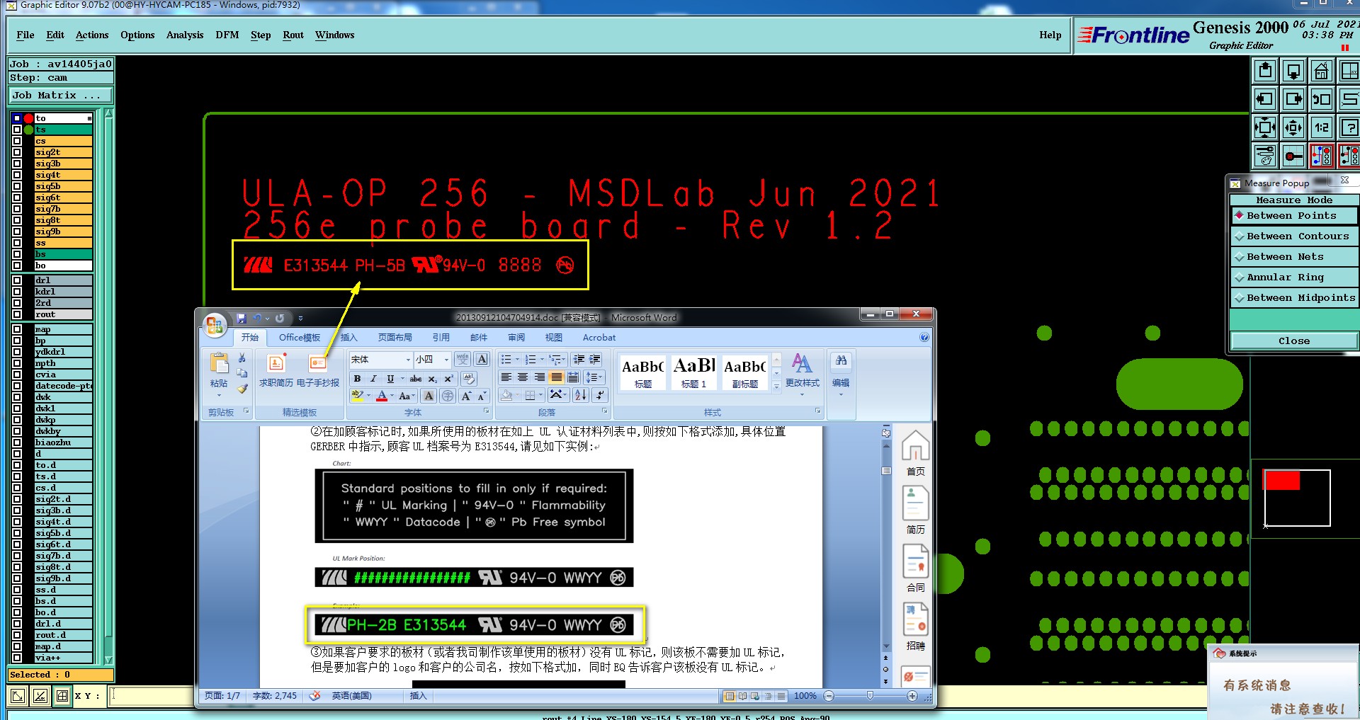
Task: Click the Job Matrix button
Action: 60,95
